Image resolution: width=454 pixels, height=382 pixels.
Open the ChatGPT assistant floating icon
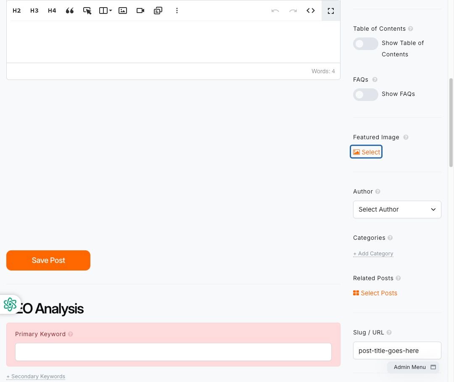pyautogui.click(x=10, y=305)
